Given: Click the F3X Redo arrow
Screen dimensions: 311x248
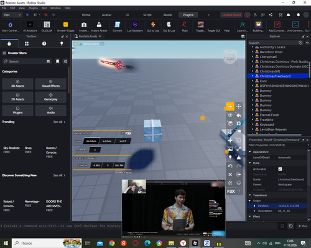Looking at the screenshot, I should tap(239, 166).
